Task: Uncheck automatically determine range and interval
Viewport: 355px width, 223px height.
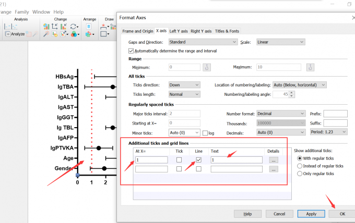Action: (131, 51)
